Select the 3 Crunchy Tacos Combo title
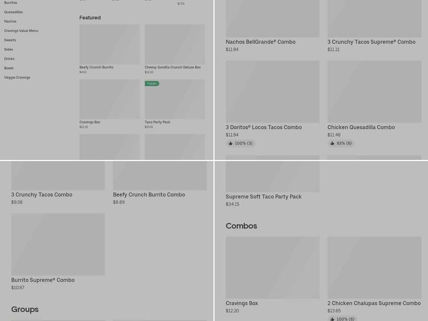 [x=42, y=195]
